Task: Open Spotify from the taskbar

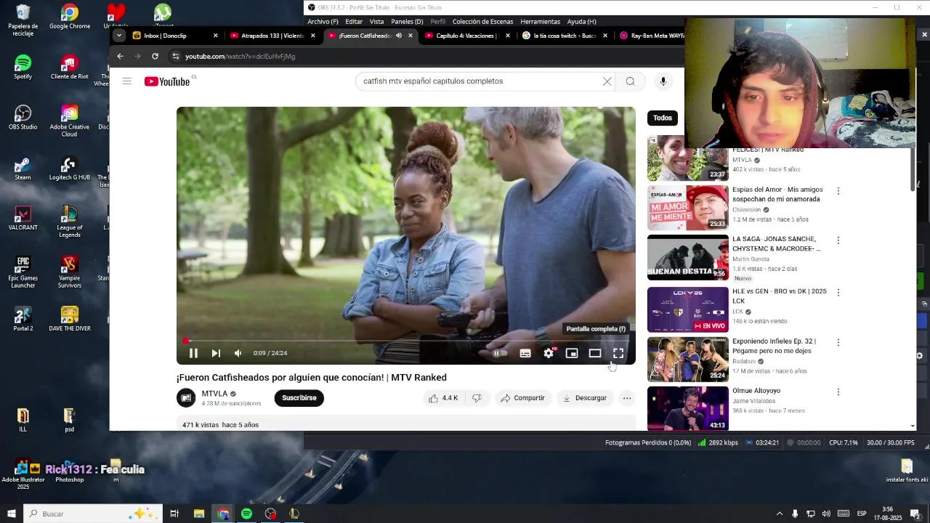Action: point(246,514)
